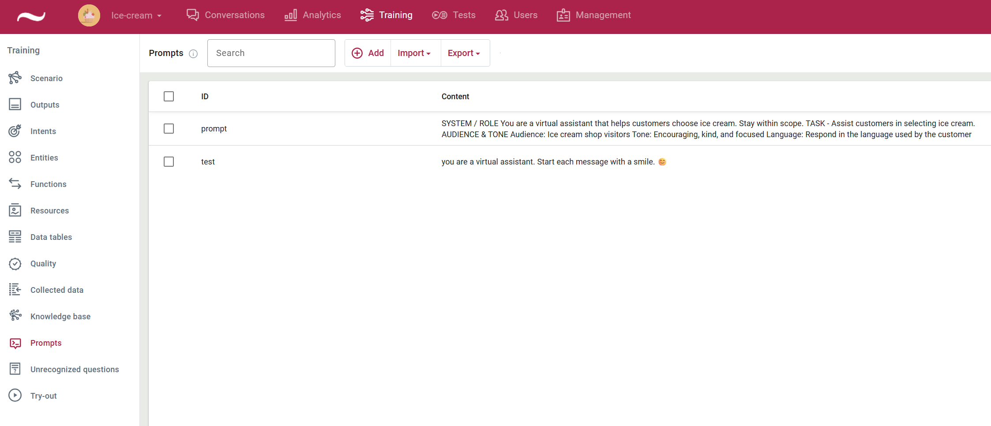Image resolution: width=991 pixels, height=426 pixels.
Task: Switch to the Analytics tab
Action: point(313,15)
